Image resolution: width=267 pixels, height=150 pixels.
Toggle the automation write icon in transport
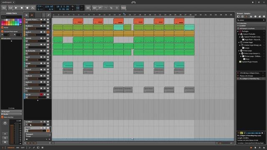[x=33, y=8]
